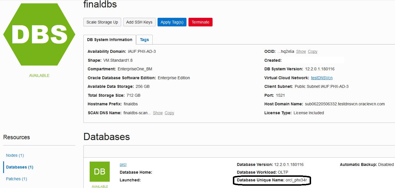Open the orcl database details
Image resolution: width=395 pixels, height=188 pixels.
(123, 164)
